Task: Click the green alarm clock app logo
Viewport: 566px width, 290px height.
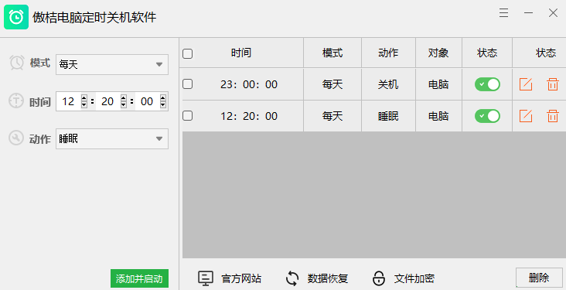Action: 16,17
